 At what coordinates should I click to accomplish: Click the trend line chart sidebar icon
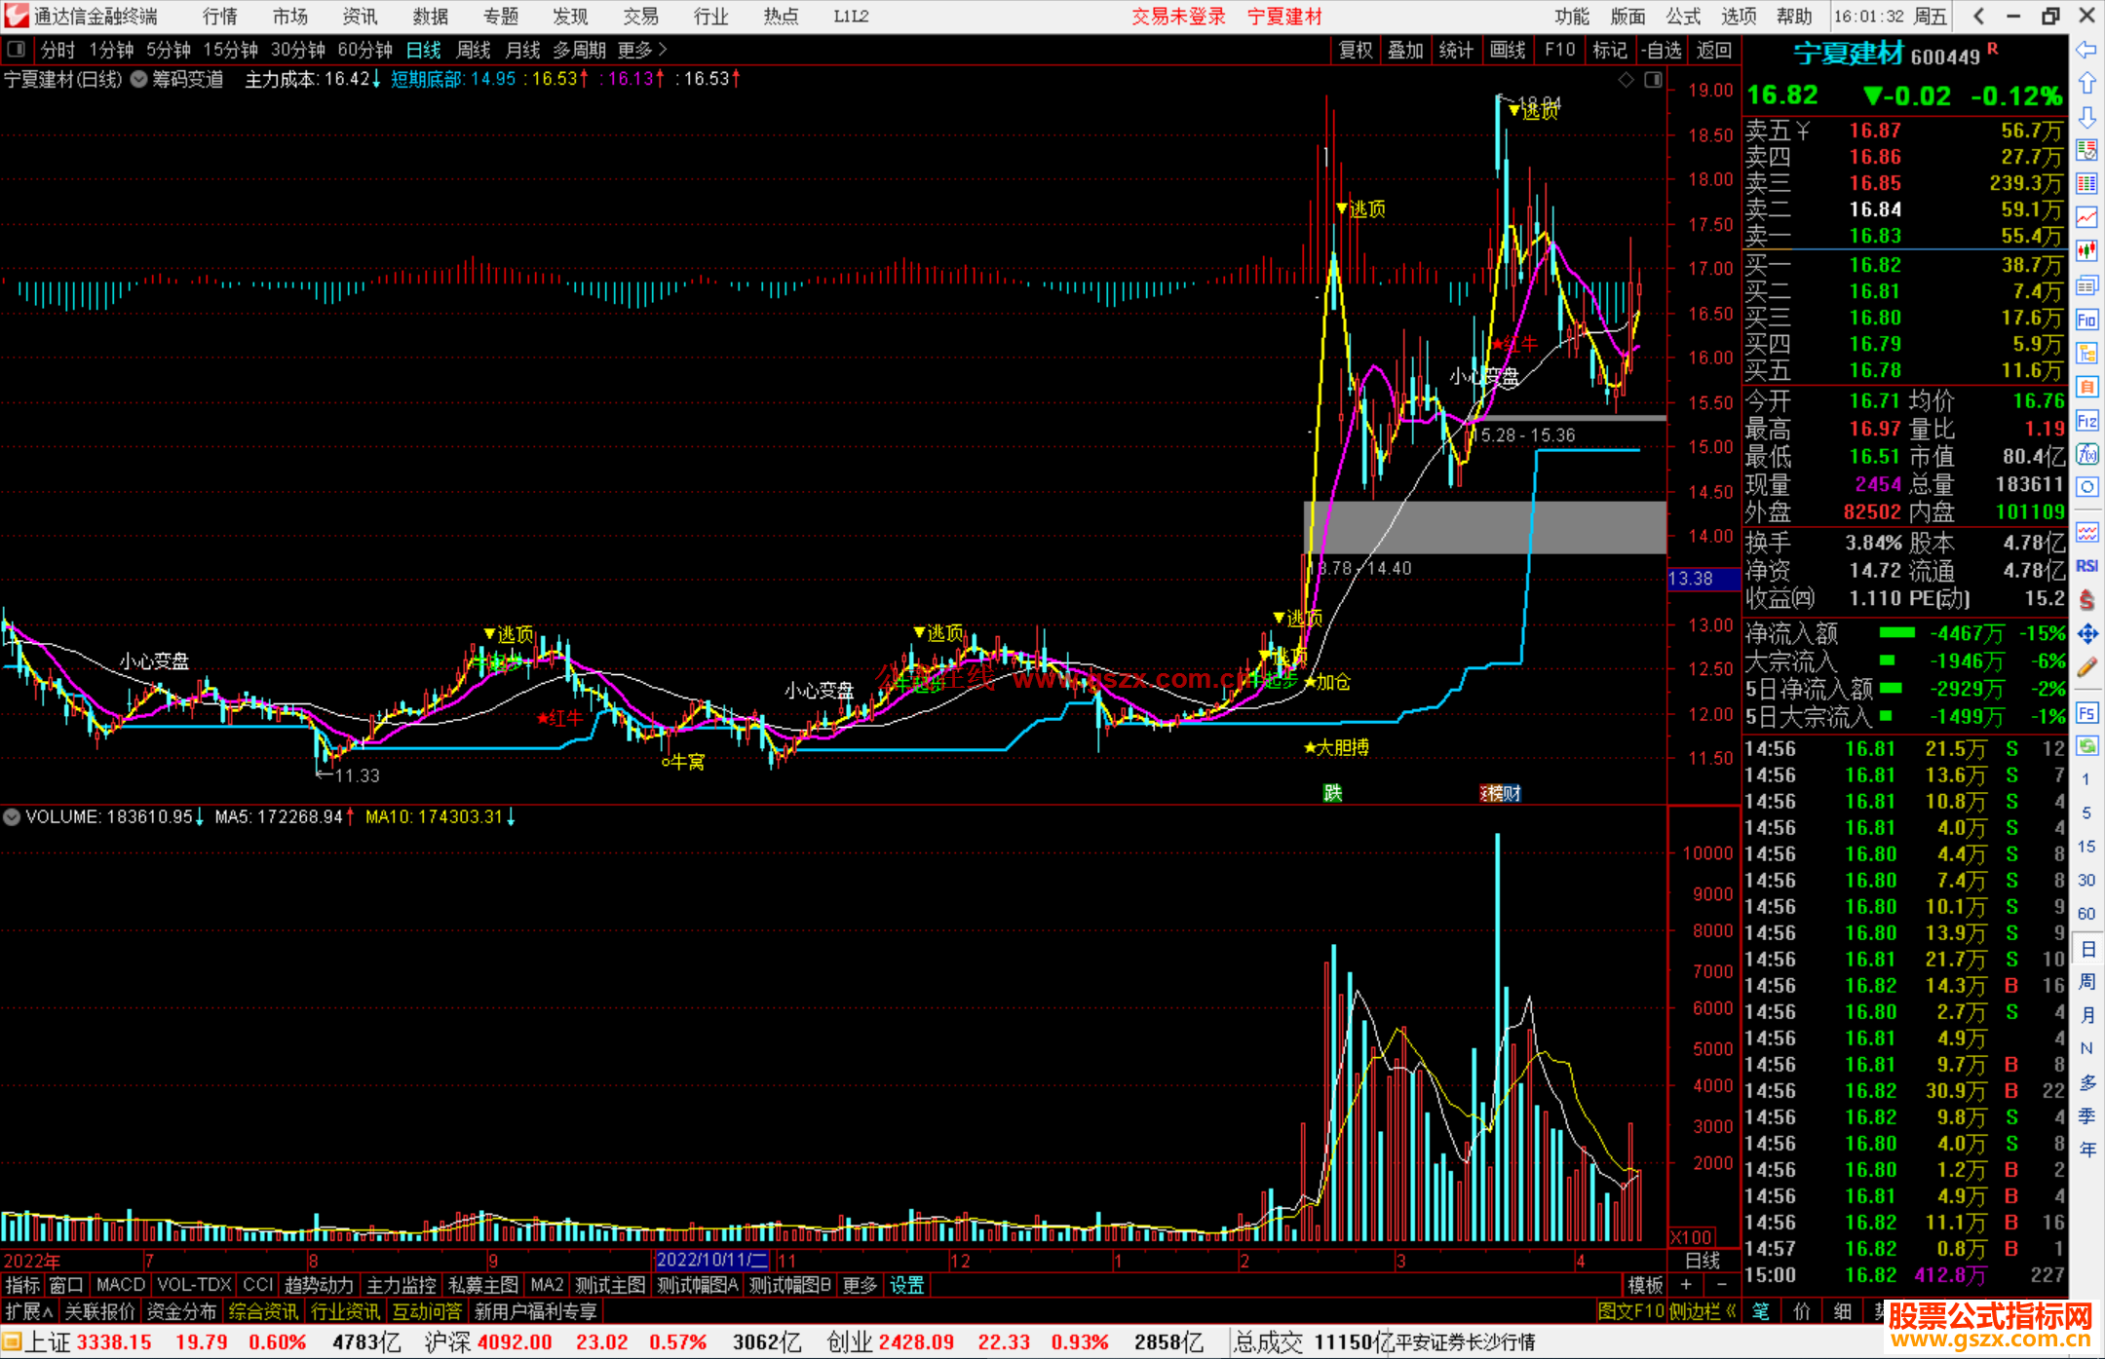click(2086, 217)
